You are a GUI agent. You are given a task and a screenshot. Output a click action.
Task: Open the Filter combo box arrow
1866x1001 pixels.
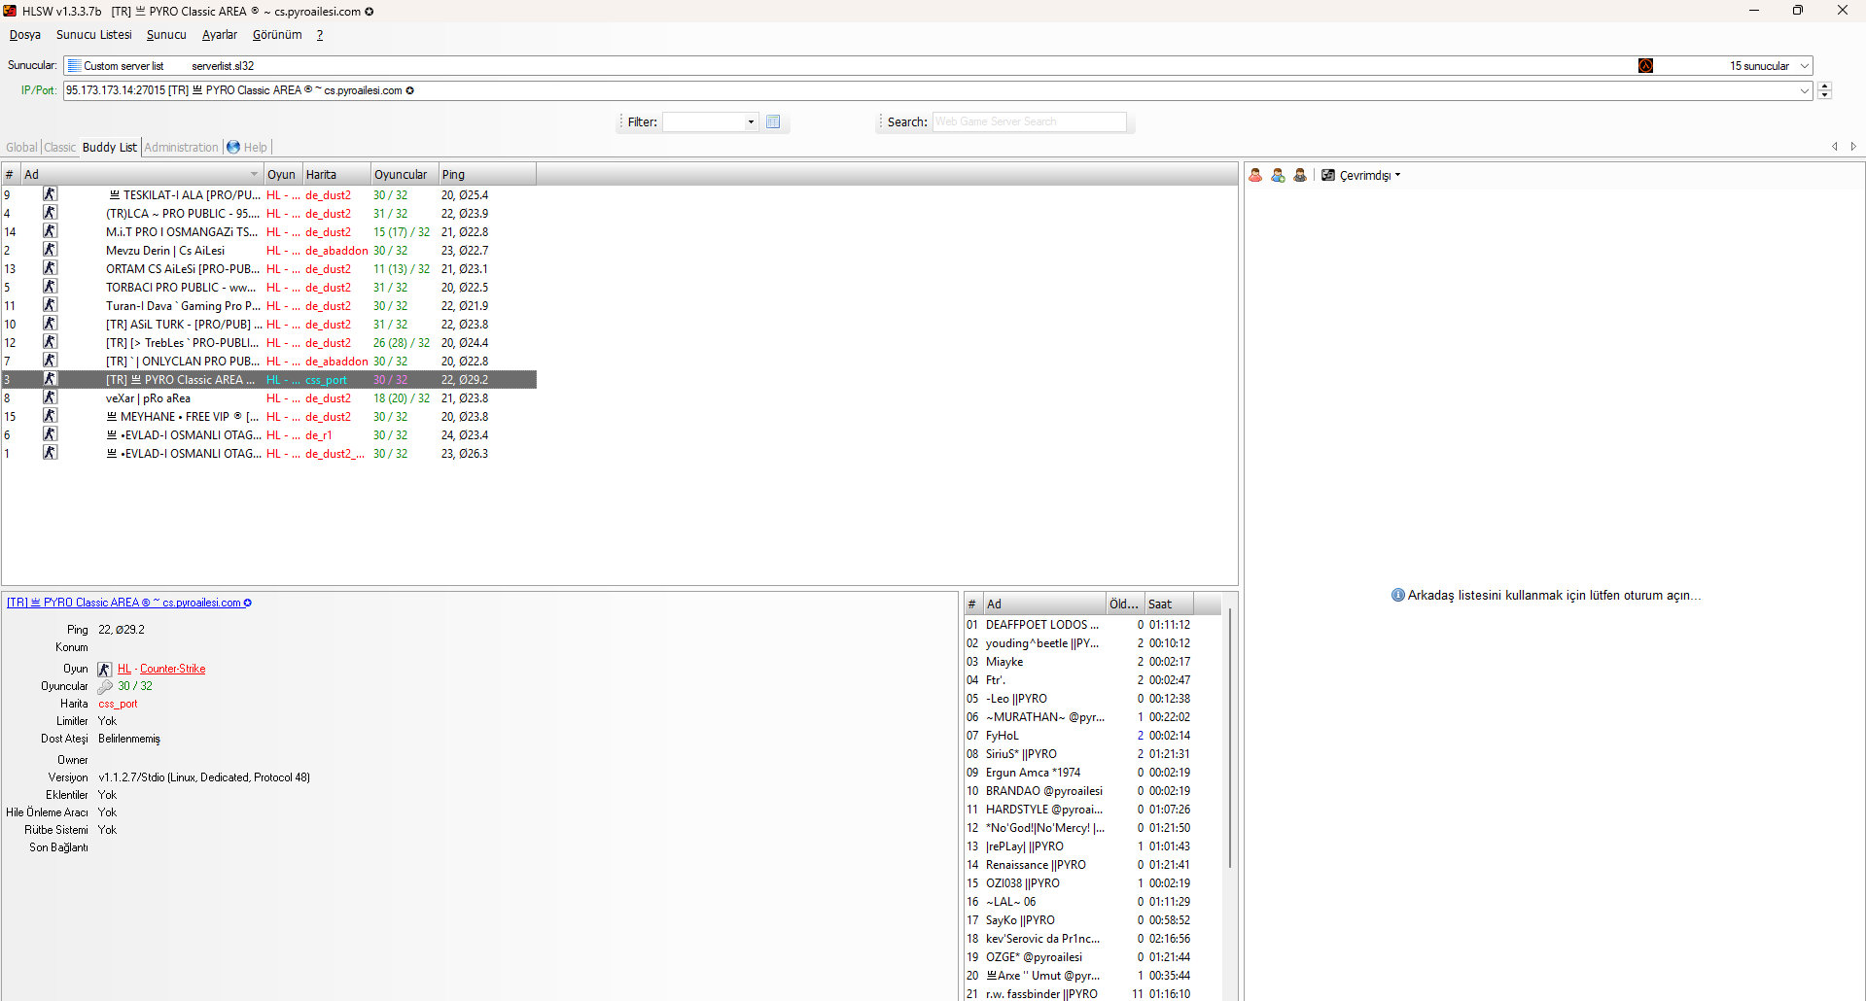751,121
